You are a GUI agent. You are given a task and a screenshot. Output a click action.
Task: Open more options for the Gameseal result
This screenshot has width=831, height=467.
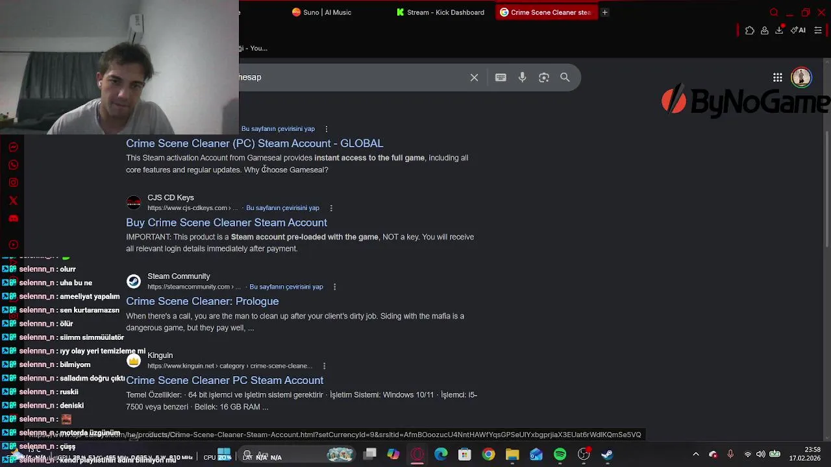(326, 129)
